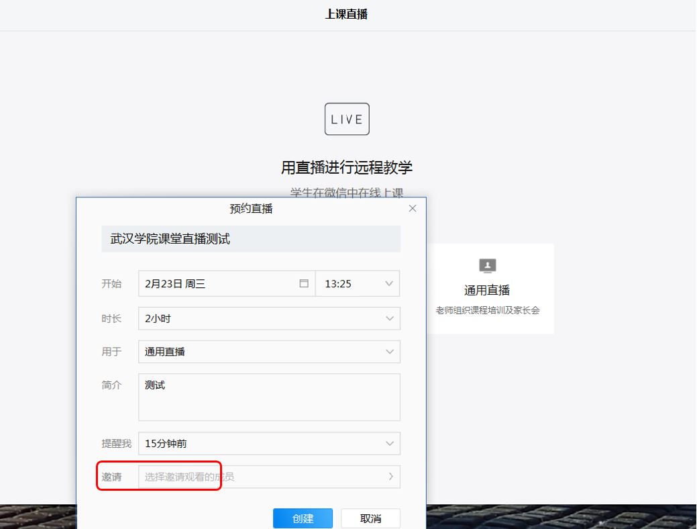Click the 用直播进行远程教学 heading
Viewport: 697px width, 529px height.
[x=346, y=167]
